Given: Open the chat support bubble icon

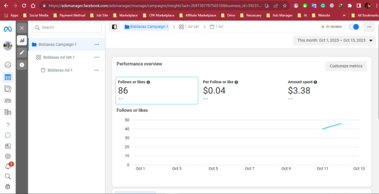Looking at the screenshot, I should pyautogui.click(x=8, y=135).
